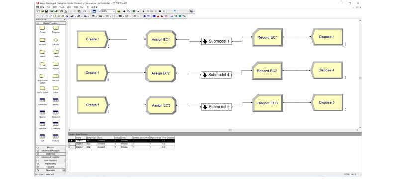This screenshot has height=179, width=398.
Task: Open the Reports panel section
Action: [51, 167]
